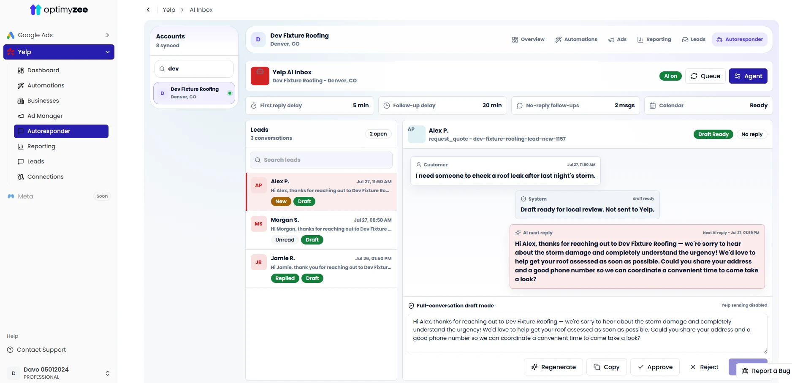Click the red Yelp AI Inbox robot icon
Viewport: 792px width, 383px height.
pyautogui.click(x=260, y=76)
